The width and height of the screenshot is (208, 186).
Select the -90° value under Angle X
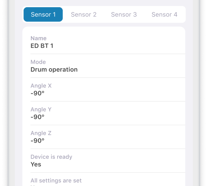tap(38, 93)
